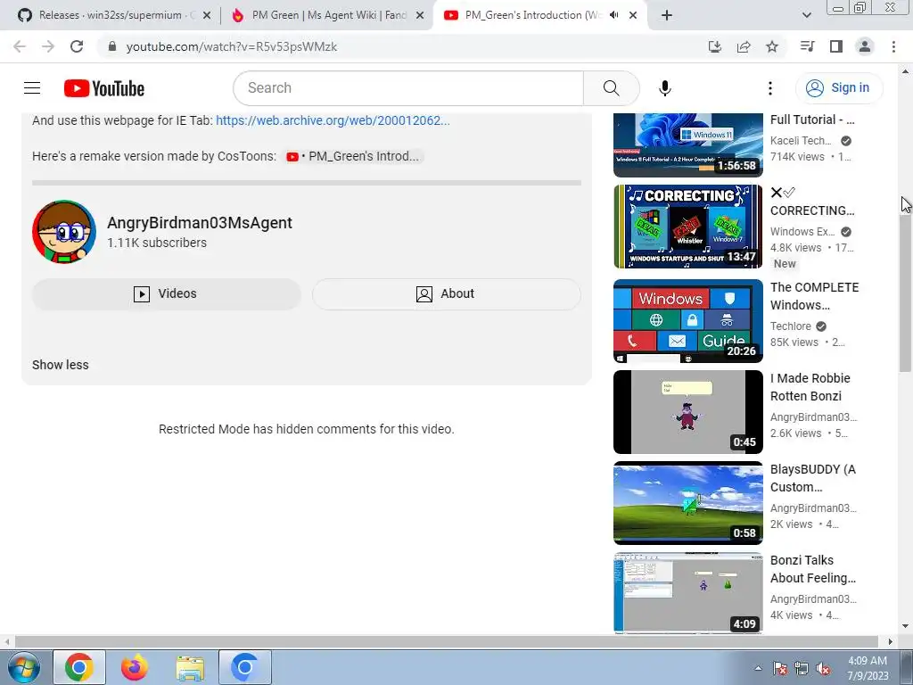Open the Windows 11 Full Tutorial thumbnail

click(687, 145)
